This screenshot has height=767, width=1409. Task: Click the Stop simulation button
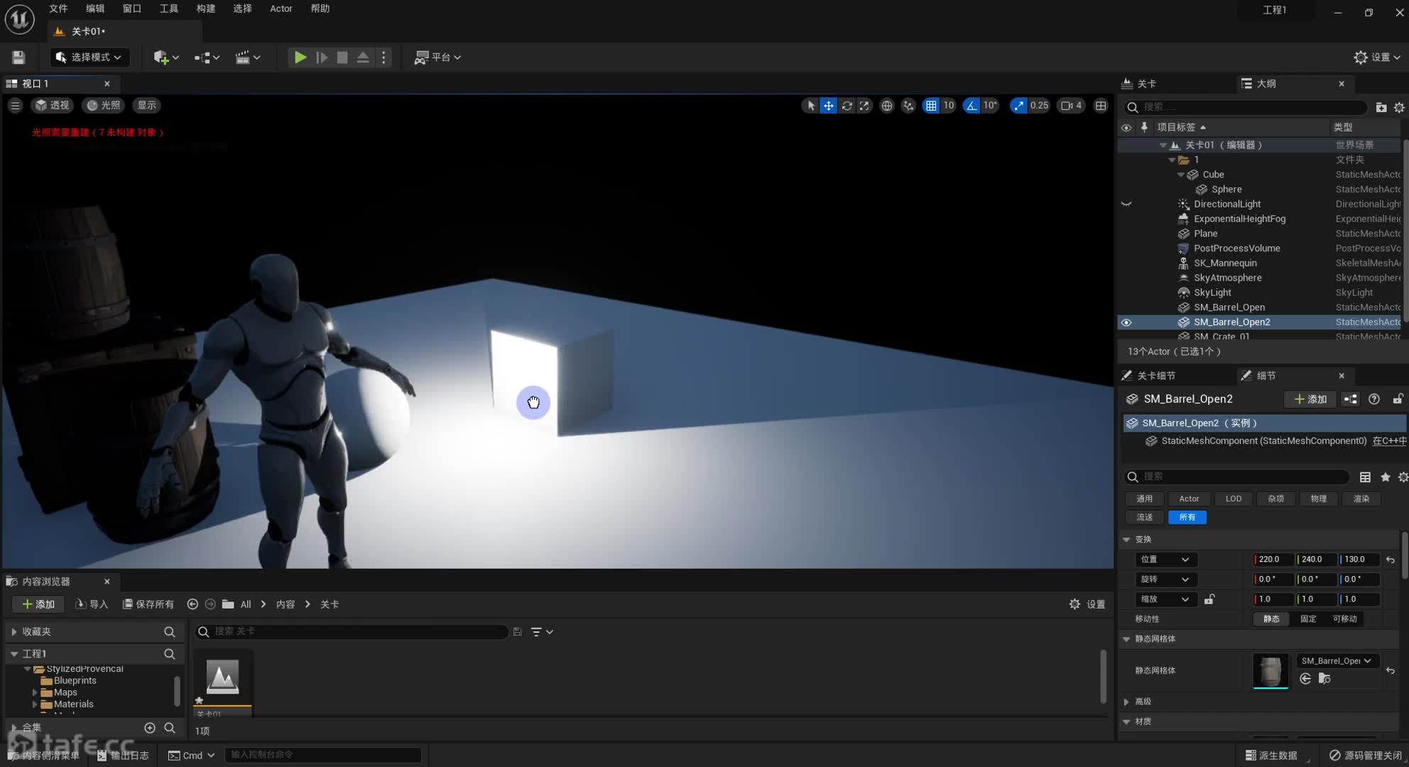342,58
